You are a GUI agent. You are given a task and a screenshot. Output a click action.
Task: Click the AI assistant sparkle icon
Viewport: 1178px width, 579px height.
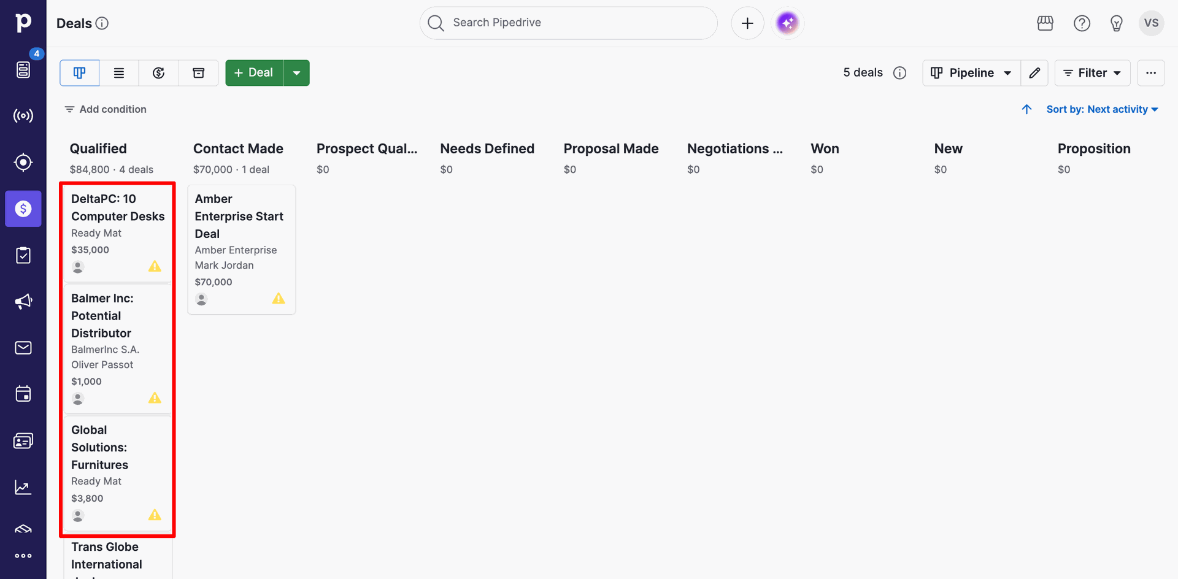(787, 23)
